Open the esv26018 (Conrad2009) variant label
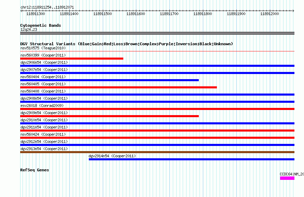The width and height of the screenshot is (304, 197). [42, 106]
